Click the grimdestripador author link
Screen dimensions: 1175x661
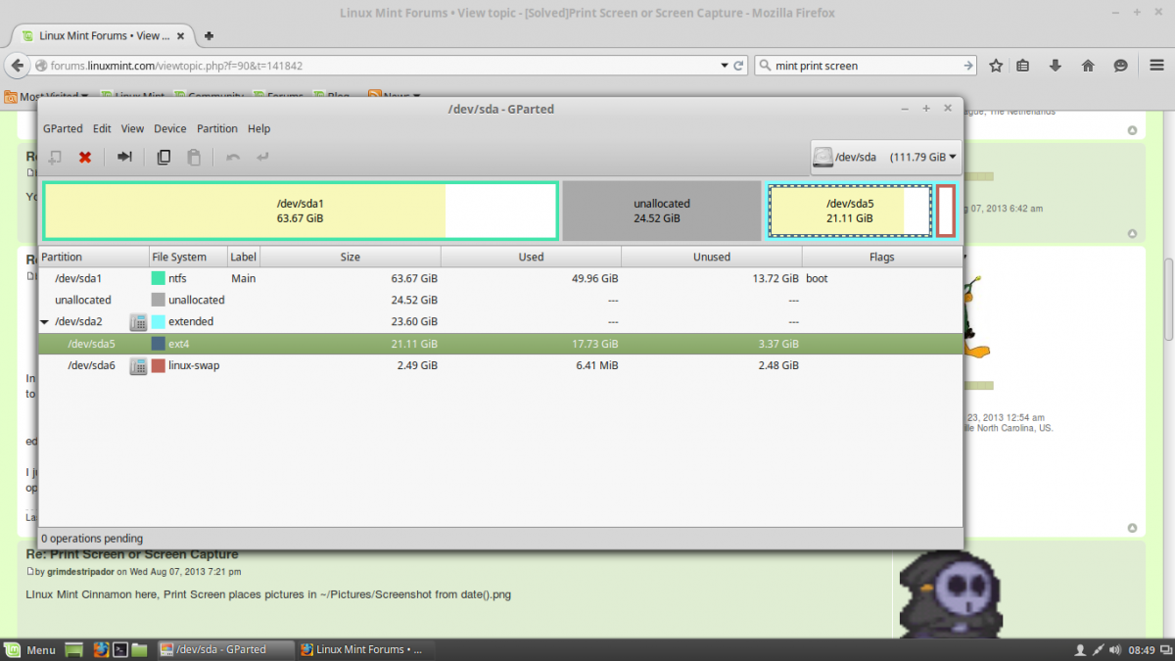pos(81,572)
